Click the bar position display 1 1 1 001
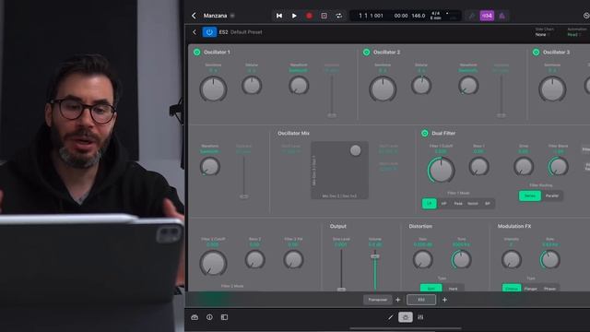The image size is (590, 332). click(371, 16)
